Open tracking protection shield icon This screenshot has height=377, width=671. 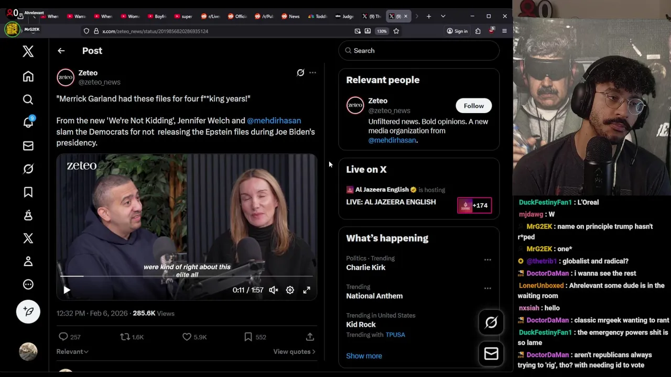click(x=86, y=31)
